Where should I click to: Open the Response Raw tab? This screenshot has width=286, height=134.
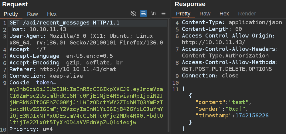pos(205,14)
